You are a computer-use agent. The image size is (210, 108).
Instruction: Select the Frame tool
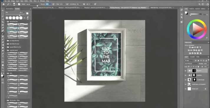click(3, 25)
